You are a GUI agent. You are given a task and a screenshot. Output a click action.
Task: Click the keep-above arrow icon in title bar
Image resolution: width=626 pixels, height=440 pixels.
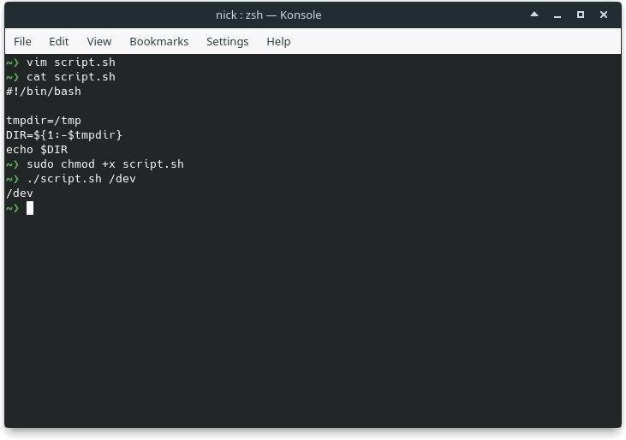pyautogui.click(x=534, y=15)
